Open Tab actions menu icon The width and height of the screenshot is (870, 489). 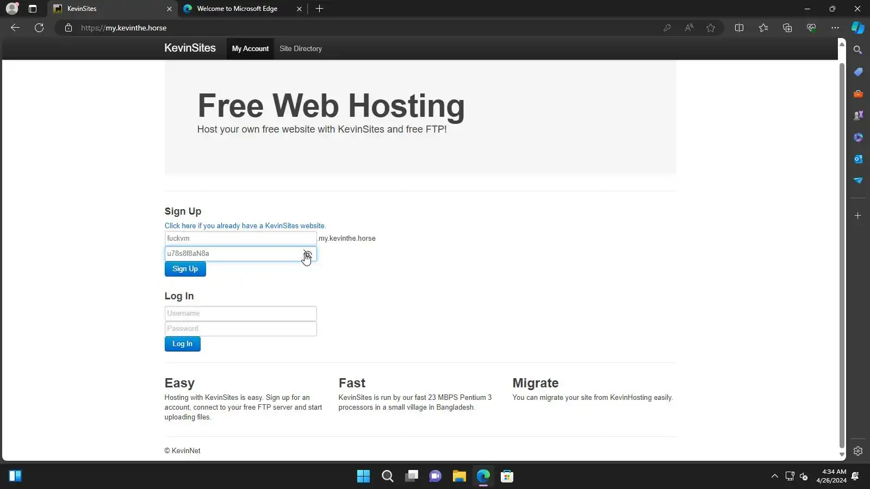coord(33,9)
